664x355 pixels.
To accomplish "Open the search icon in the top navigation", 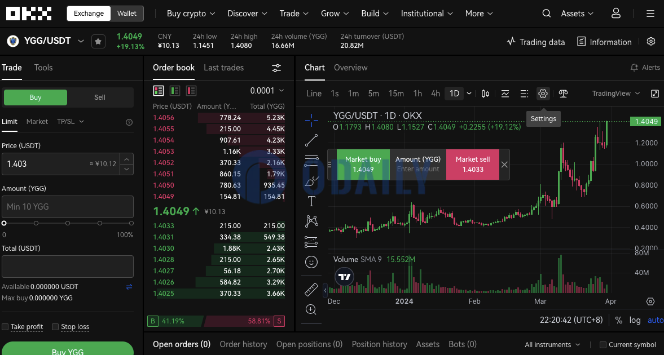I will tap(547, 14).
